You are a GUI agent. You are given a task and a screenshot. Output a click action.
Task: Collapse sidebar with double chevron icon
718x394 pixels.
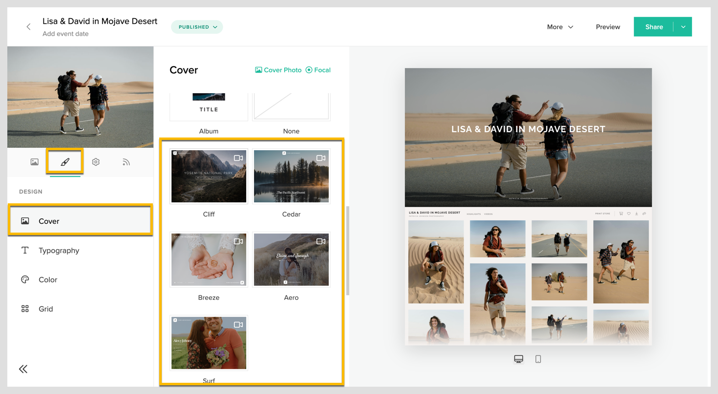pyautogui.click(x=23, y=369)
